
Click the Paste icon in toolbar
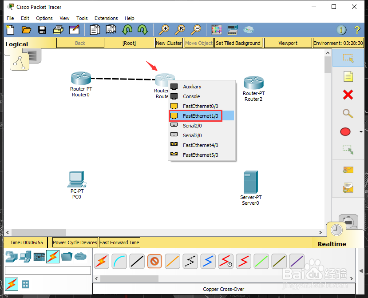pos(111,30)
